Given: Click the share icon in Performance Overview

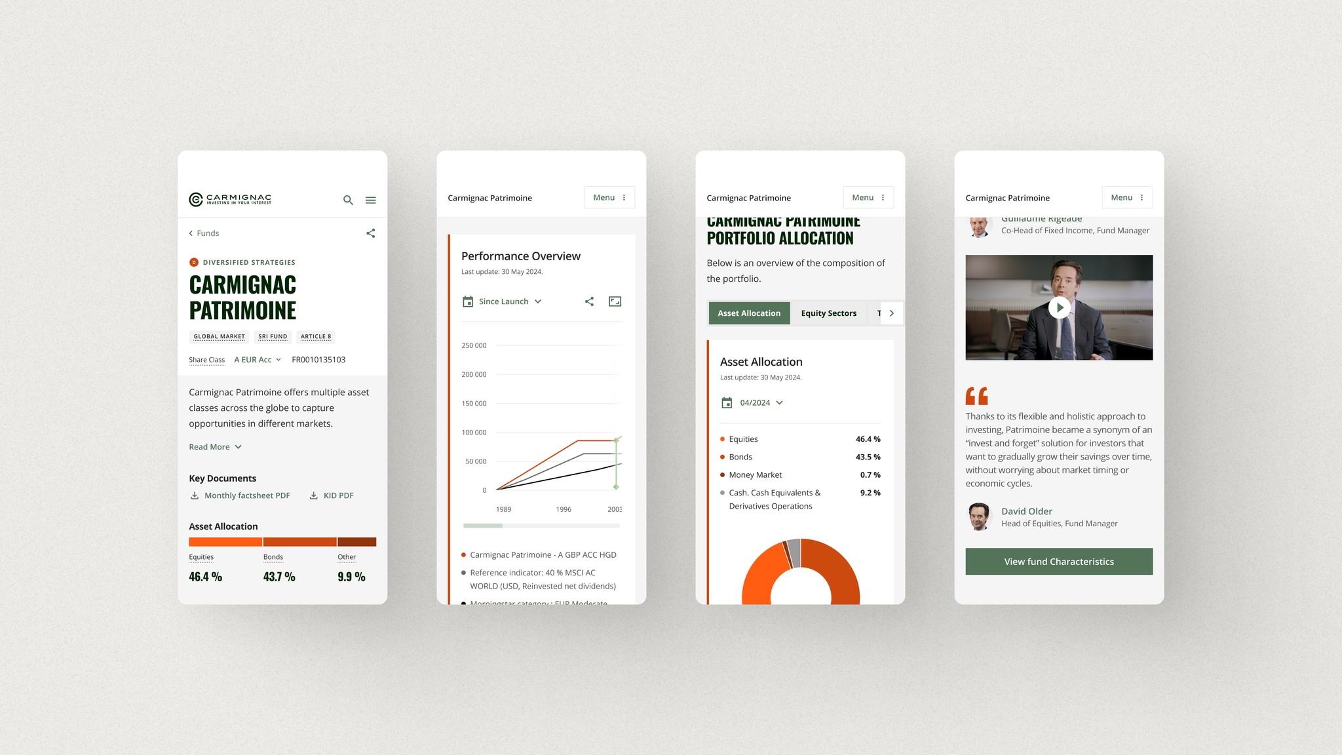Looking at the screenshot, I should pyautogui.click(x=589, y=301).
